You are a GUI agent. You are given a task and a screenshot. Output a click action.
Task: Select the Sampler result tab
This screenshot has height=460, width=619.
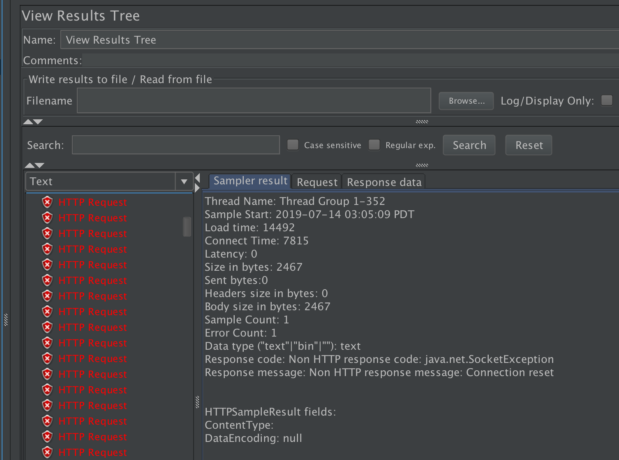[x=250, y=181]
